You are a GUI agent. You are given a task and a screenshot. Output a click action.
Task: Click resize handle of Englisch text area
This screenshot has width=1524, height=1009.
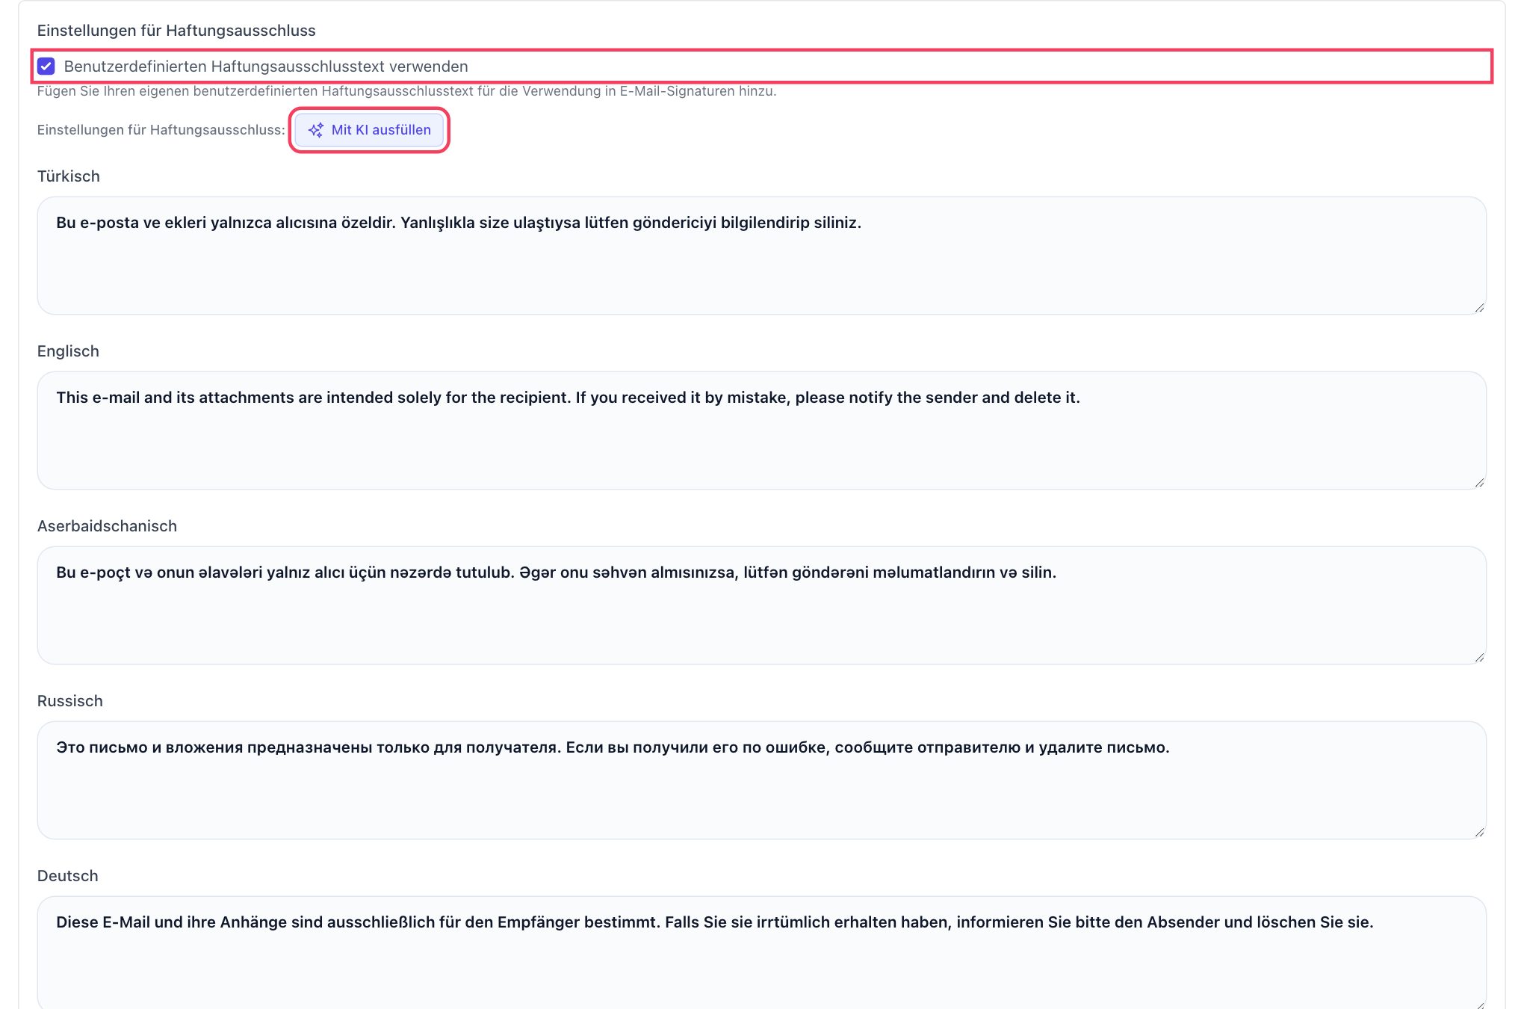[x=1479, y=483]
